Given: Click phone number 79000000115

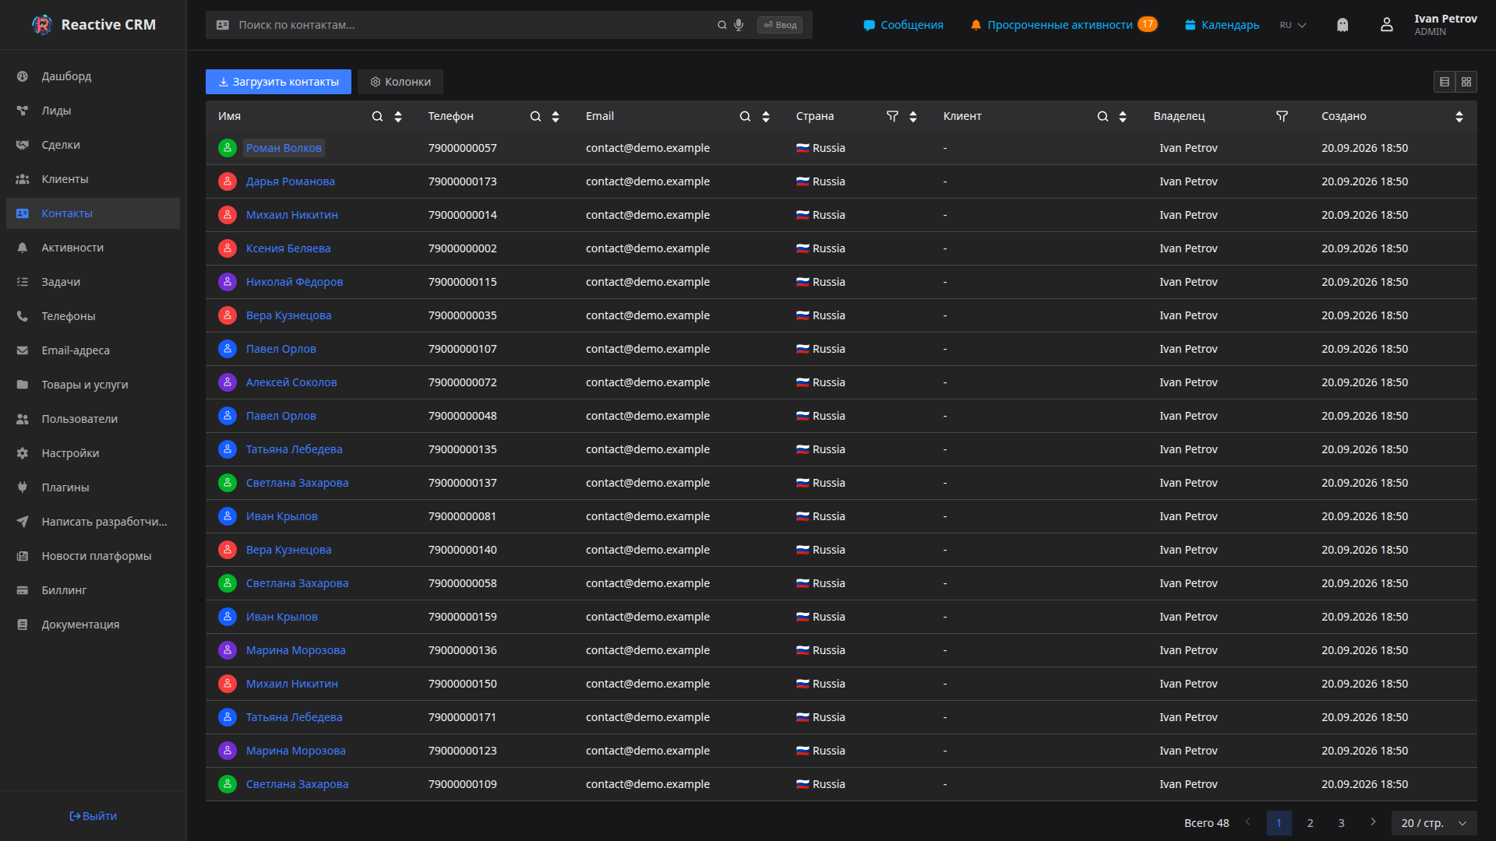Looking at the screenshot, I should click(x=462, y=282).
